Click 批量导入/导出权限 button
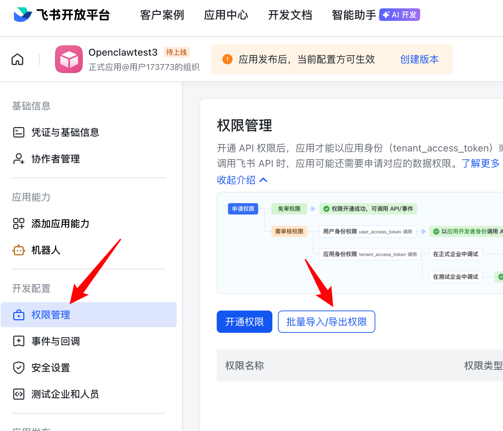Image resolution: width=503 pixels, height=431 pixels. pyautogui.click(x=326, y=322)
